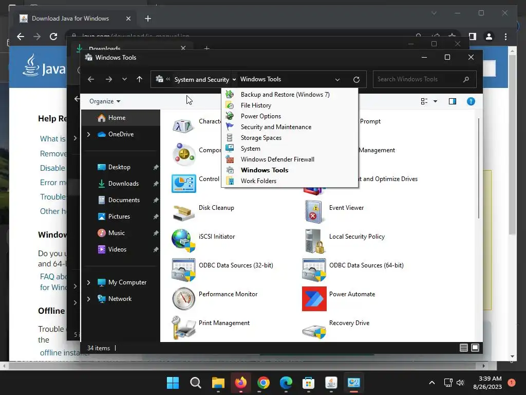Switch to details view in status bar

[x=464, y=348]
